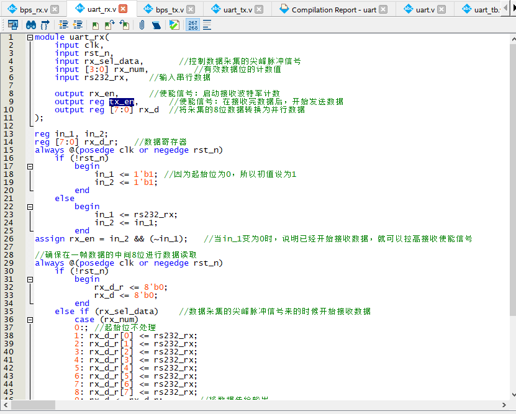Viewport: 516px width, 414px height.
Task: Click the Insert Template icon
Action: (x=156, y=25)
